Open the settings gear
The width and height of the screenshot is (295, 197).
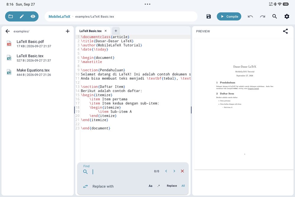tap(287, 17)
